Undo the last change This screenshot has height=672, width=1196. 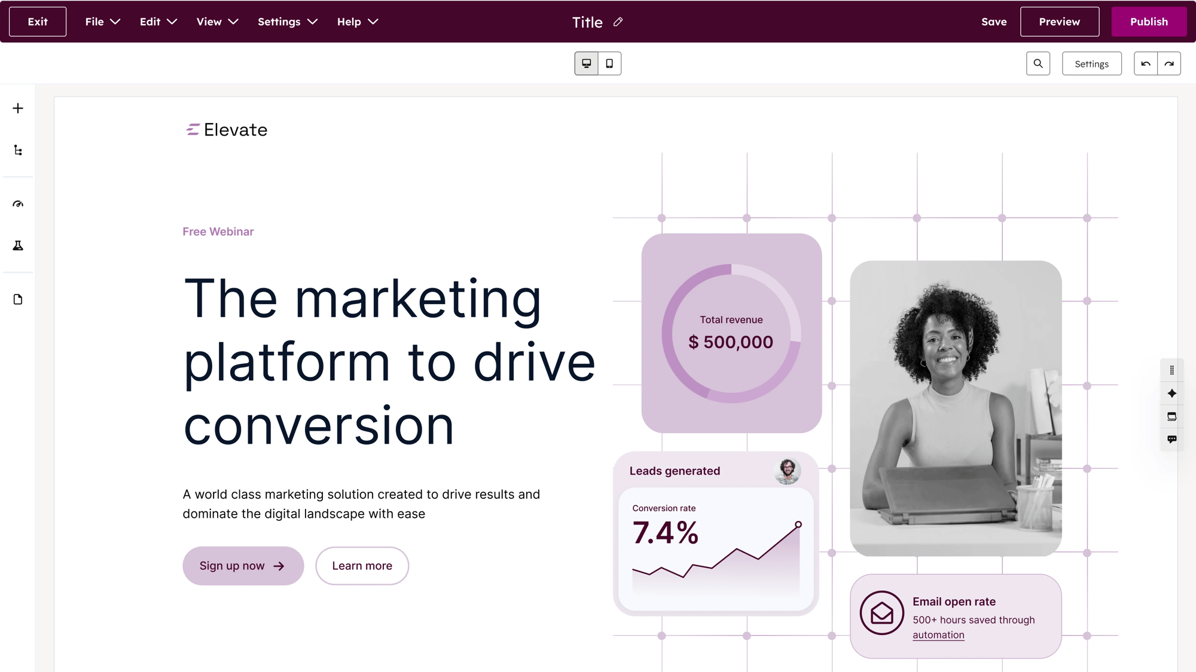[x=1145, y=63]
